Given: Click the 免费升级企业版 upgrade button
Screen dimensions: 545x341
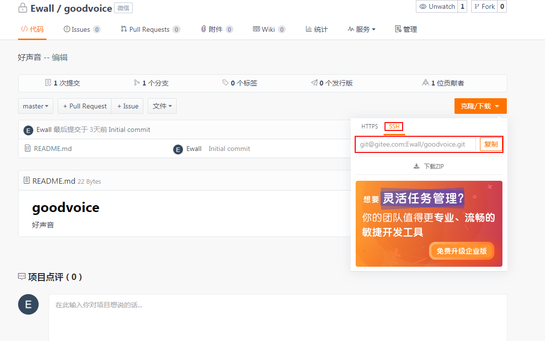Looking at the screenshot, I should coord(461,251).
